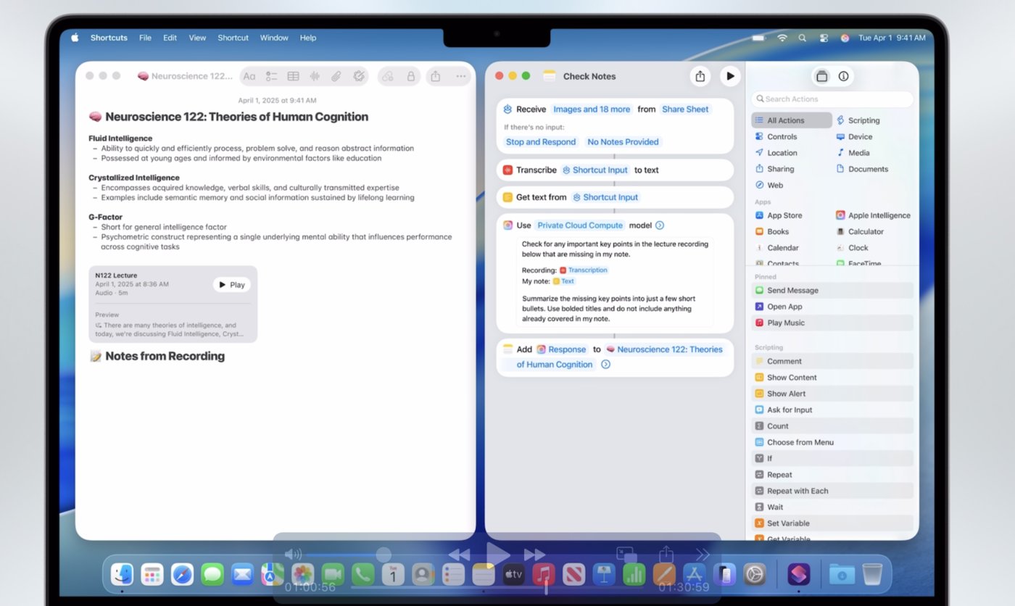Change the Private Cloud Compute model selection
1015x606 pixels.
(579, 225)
